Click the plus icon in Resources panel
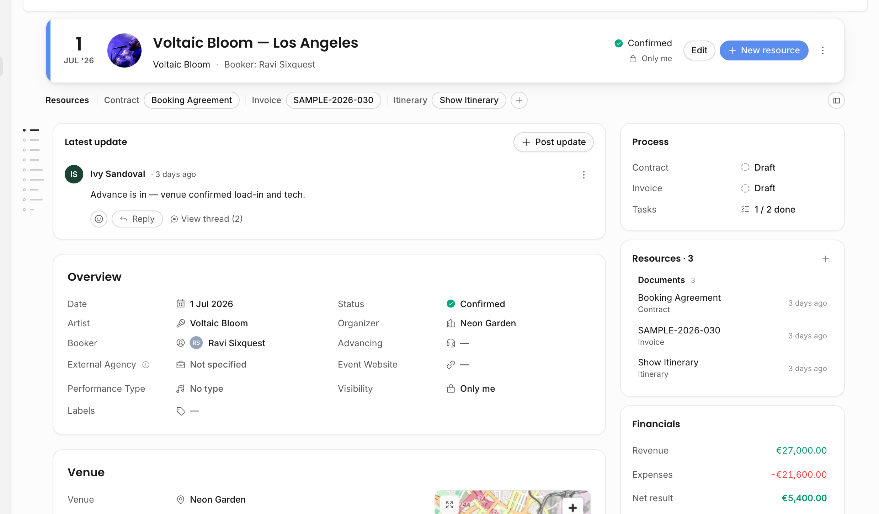879x514 pixels. [826, 259]
